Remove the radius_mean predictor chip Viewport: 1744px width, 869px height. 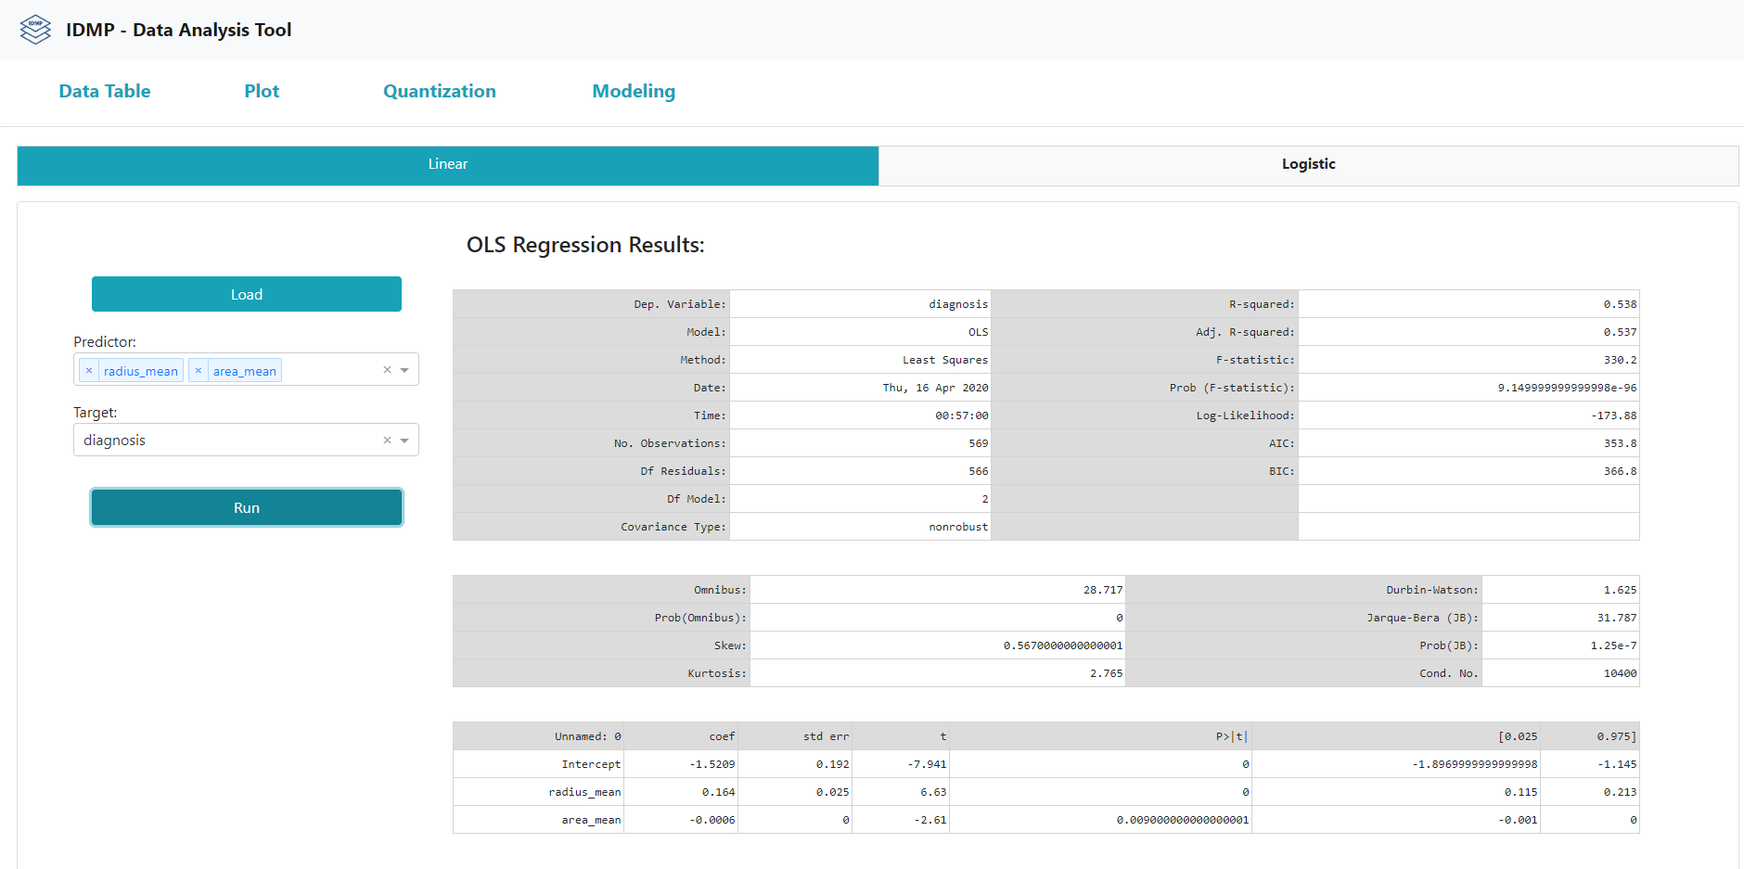89,369
